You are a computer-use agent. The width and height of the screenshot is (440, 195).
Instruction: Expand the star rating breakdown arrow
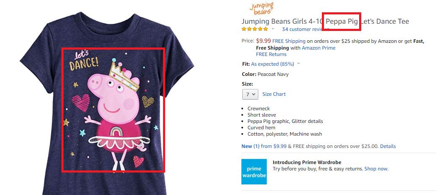(x=273, y=29)
